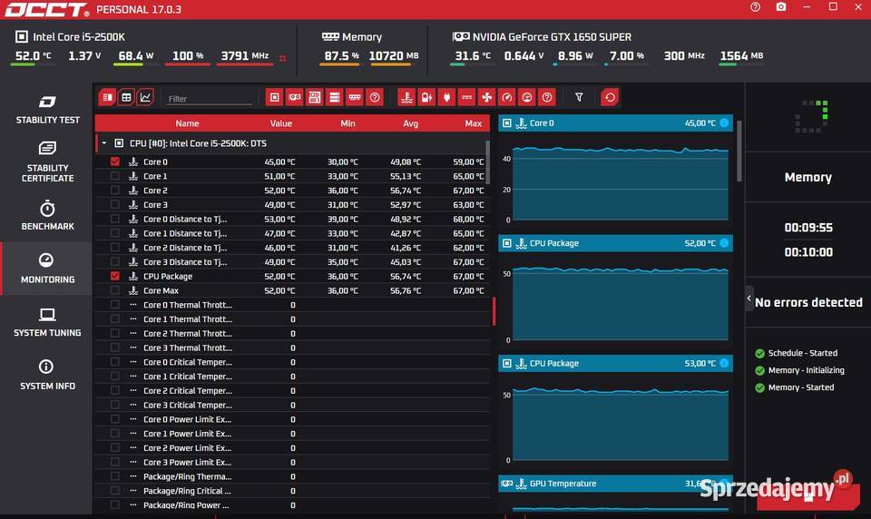871x519 pixels.
Task: Switch to graph view in monitoring toolbar
Action: pyautogui.click(x=145, y=97)
